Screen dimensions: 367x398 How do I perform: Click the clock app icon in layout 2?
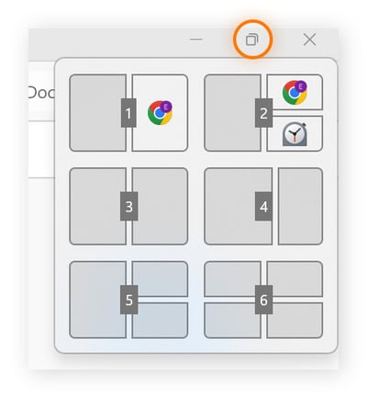tap(295, 134)
